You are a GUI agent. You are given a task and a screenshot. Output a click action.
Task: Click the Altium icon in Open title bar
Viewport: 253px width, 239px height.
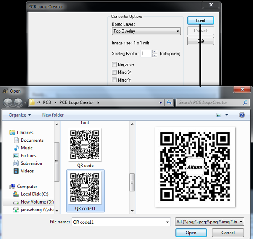pyautogui.click(x=5, y=91)
